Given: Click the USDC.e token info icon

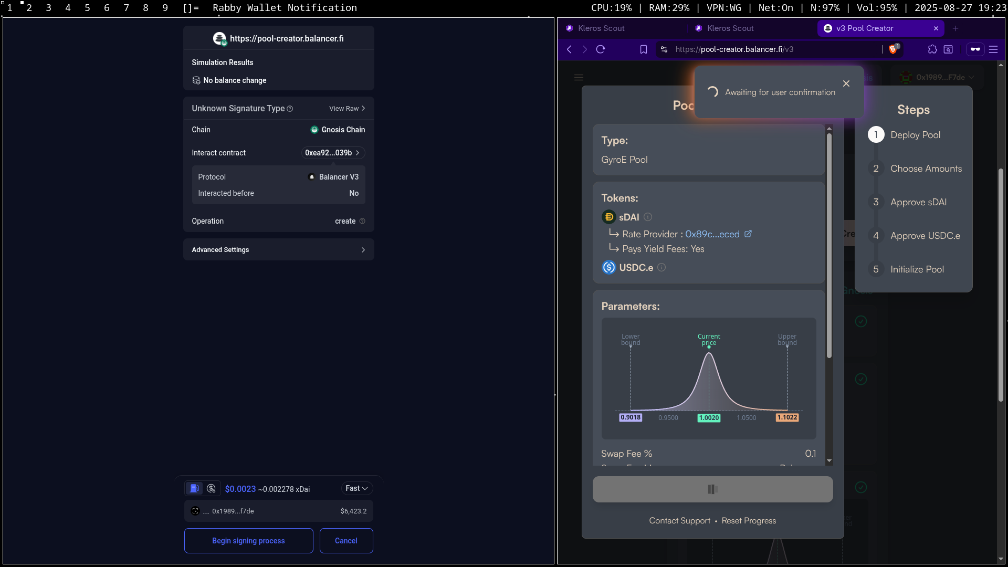Looking at the screenshot, I should pos(661,267).
